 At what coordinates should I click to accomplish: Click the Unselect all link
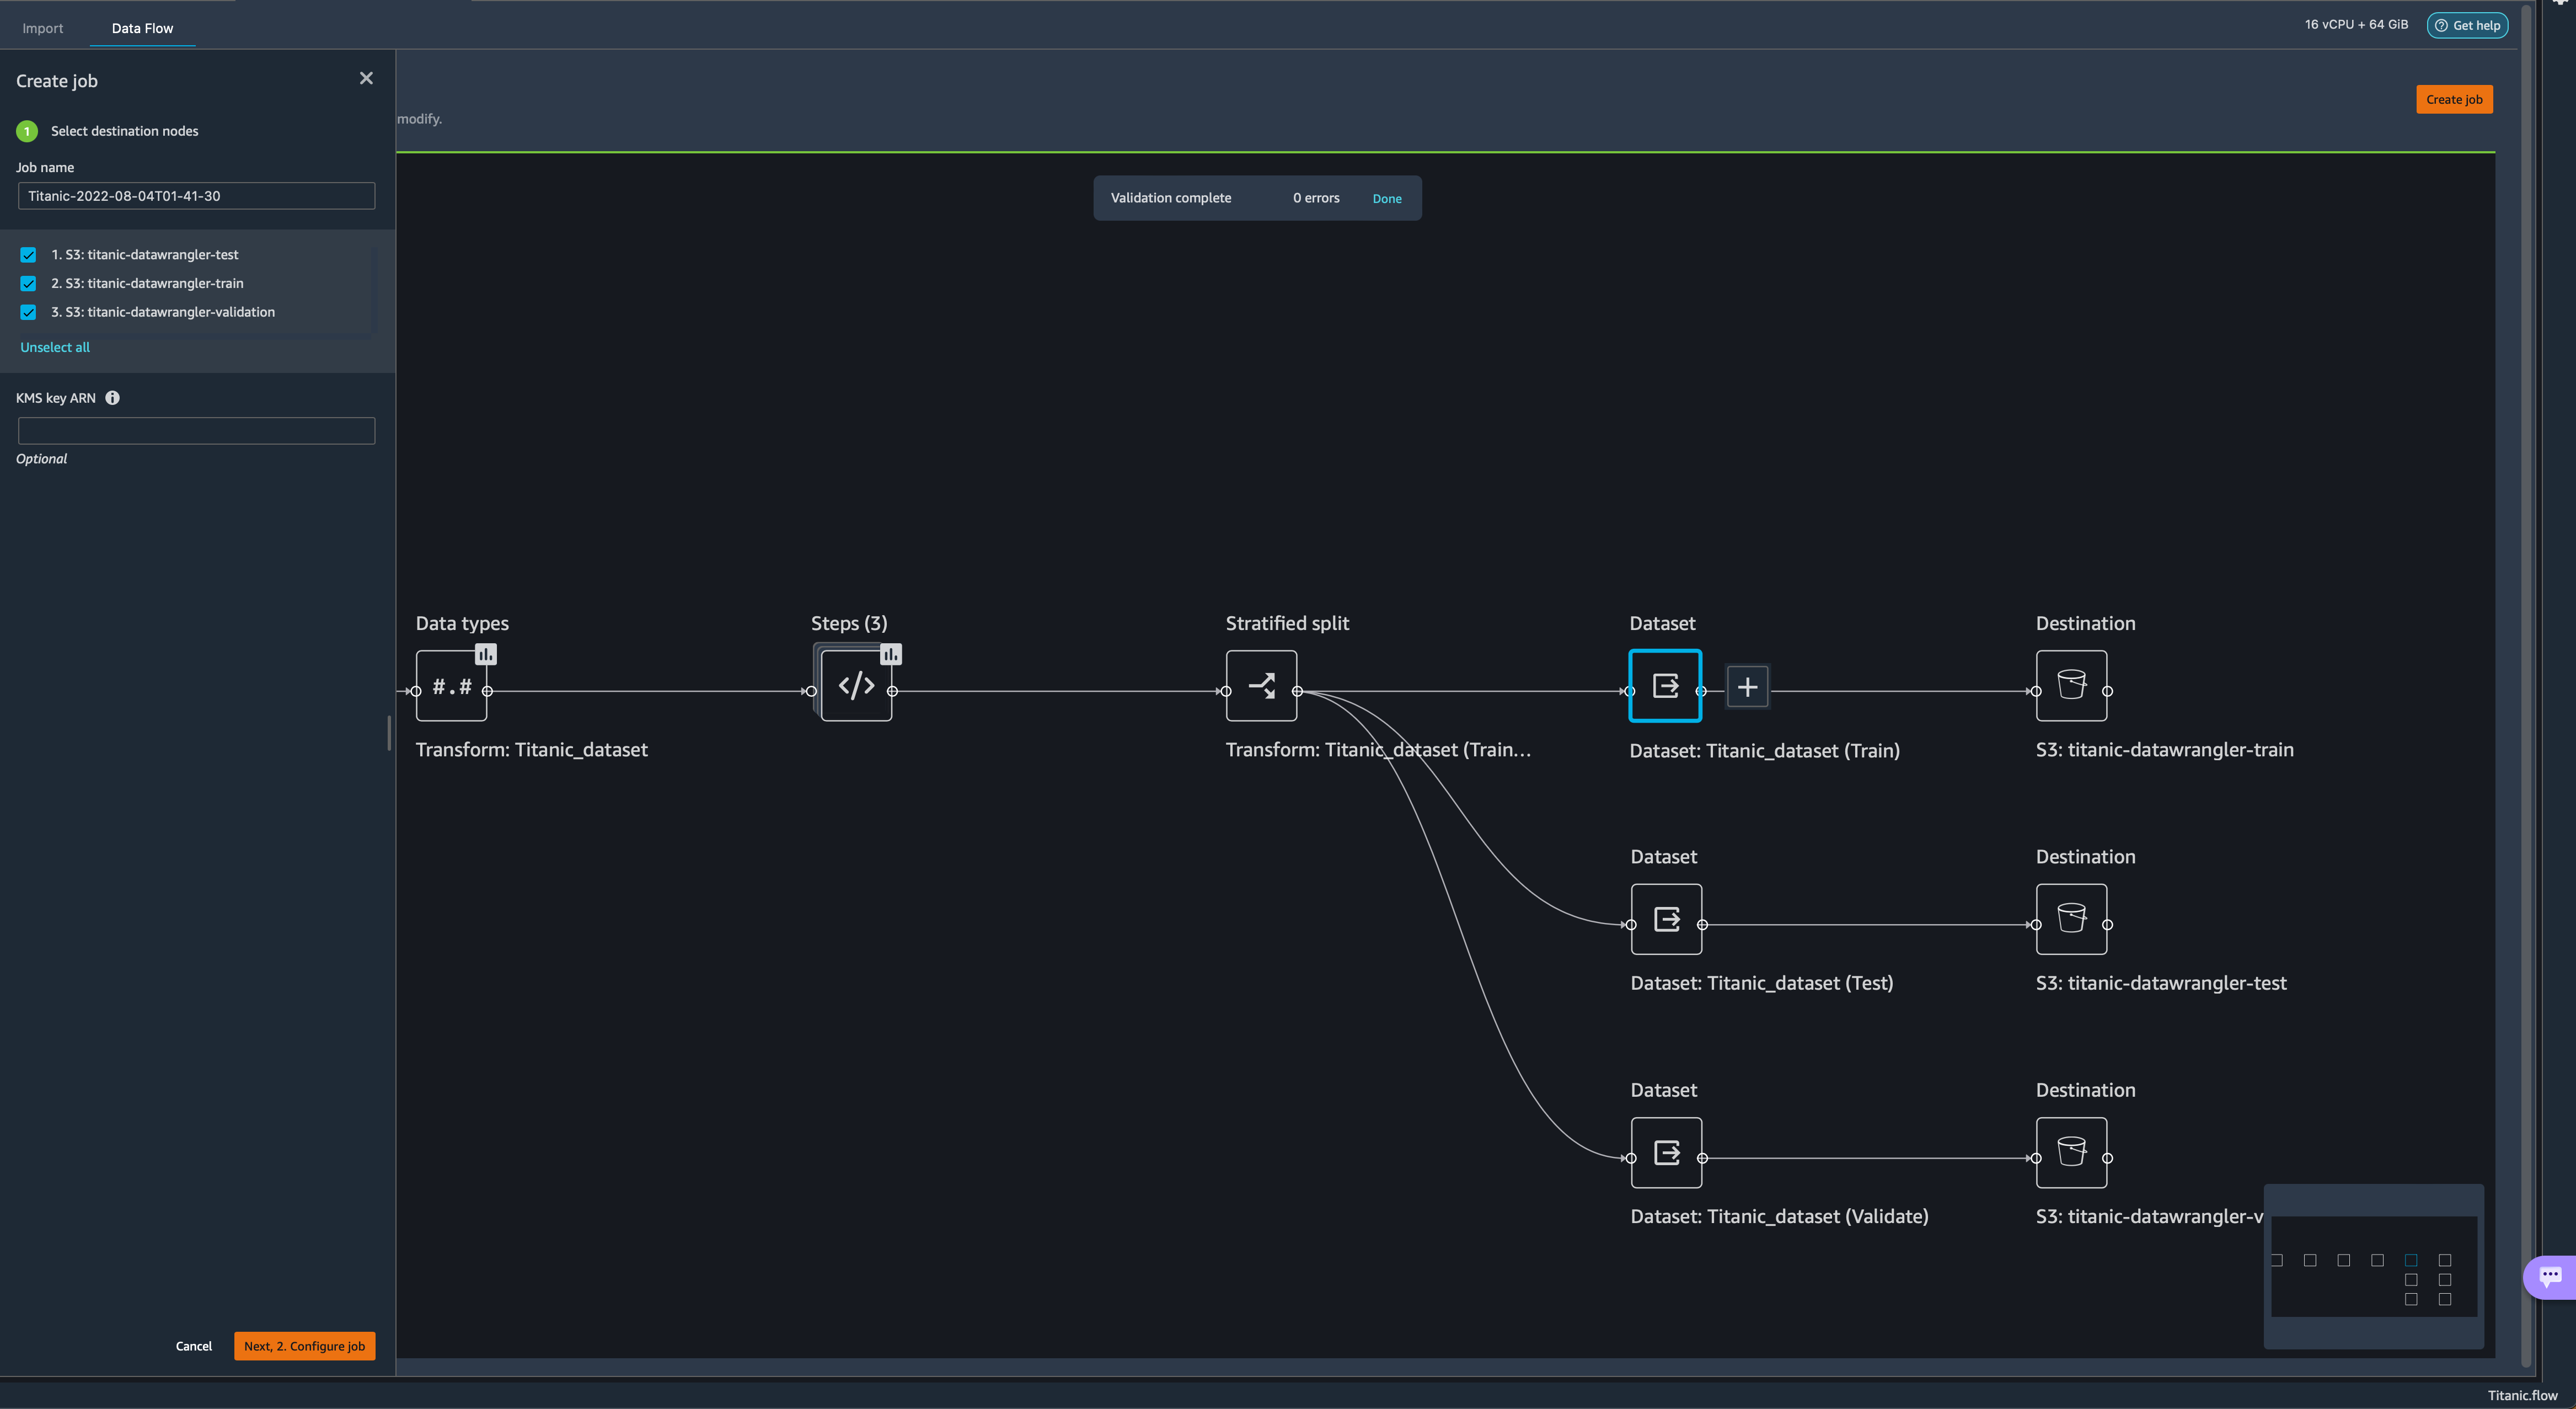(x=55, y=347)
